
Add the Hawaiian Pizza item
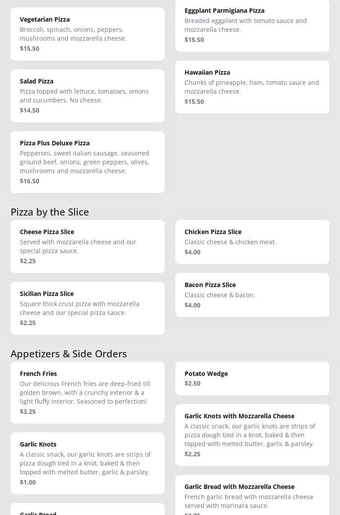(x=252, y=87)
